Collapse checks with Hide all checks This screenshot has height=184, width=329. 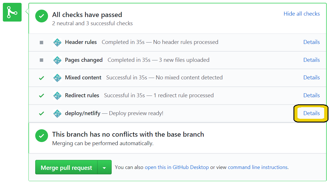tap(301, 14)
